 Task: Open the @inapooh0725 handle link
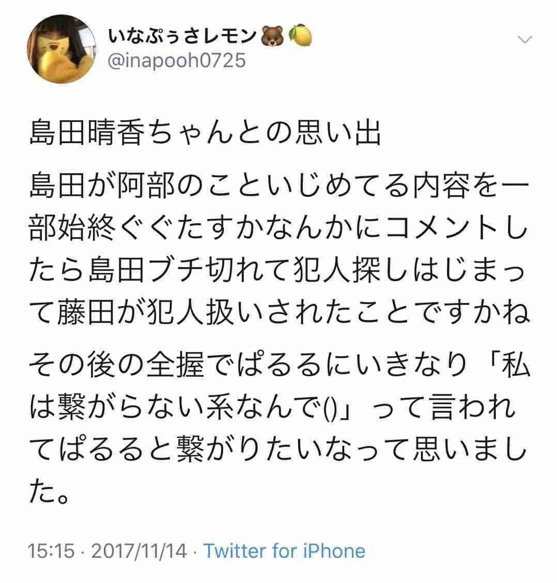click(x=177, y=60)
